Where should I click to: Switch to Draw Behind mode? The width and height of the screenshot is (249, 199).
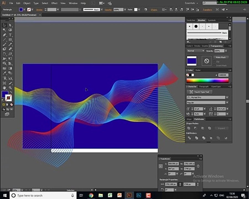click(7, 109)
